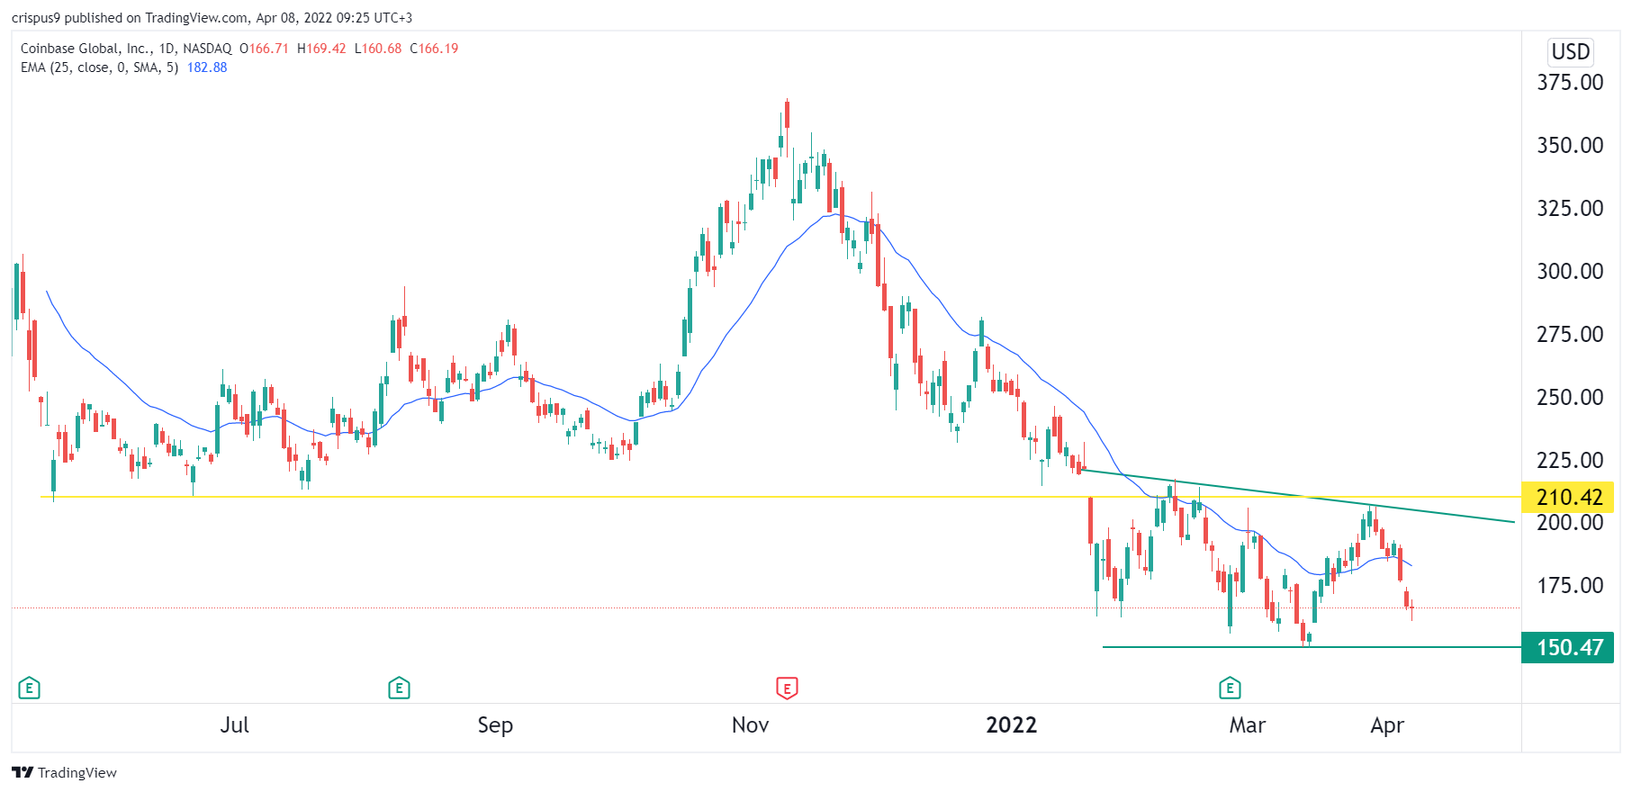Click the 225.00 price axis label
The height and width of the screenshot is (792, 1632).
click(x=1570, y=461)
